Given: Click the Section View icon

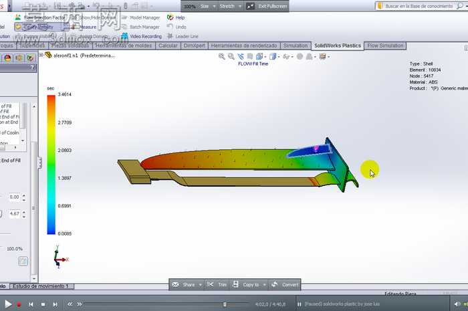Looking at the screenshot, I should click(x=250, y=56).
